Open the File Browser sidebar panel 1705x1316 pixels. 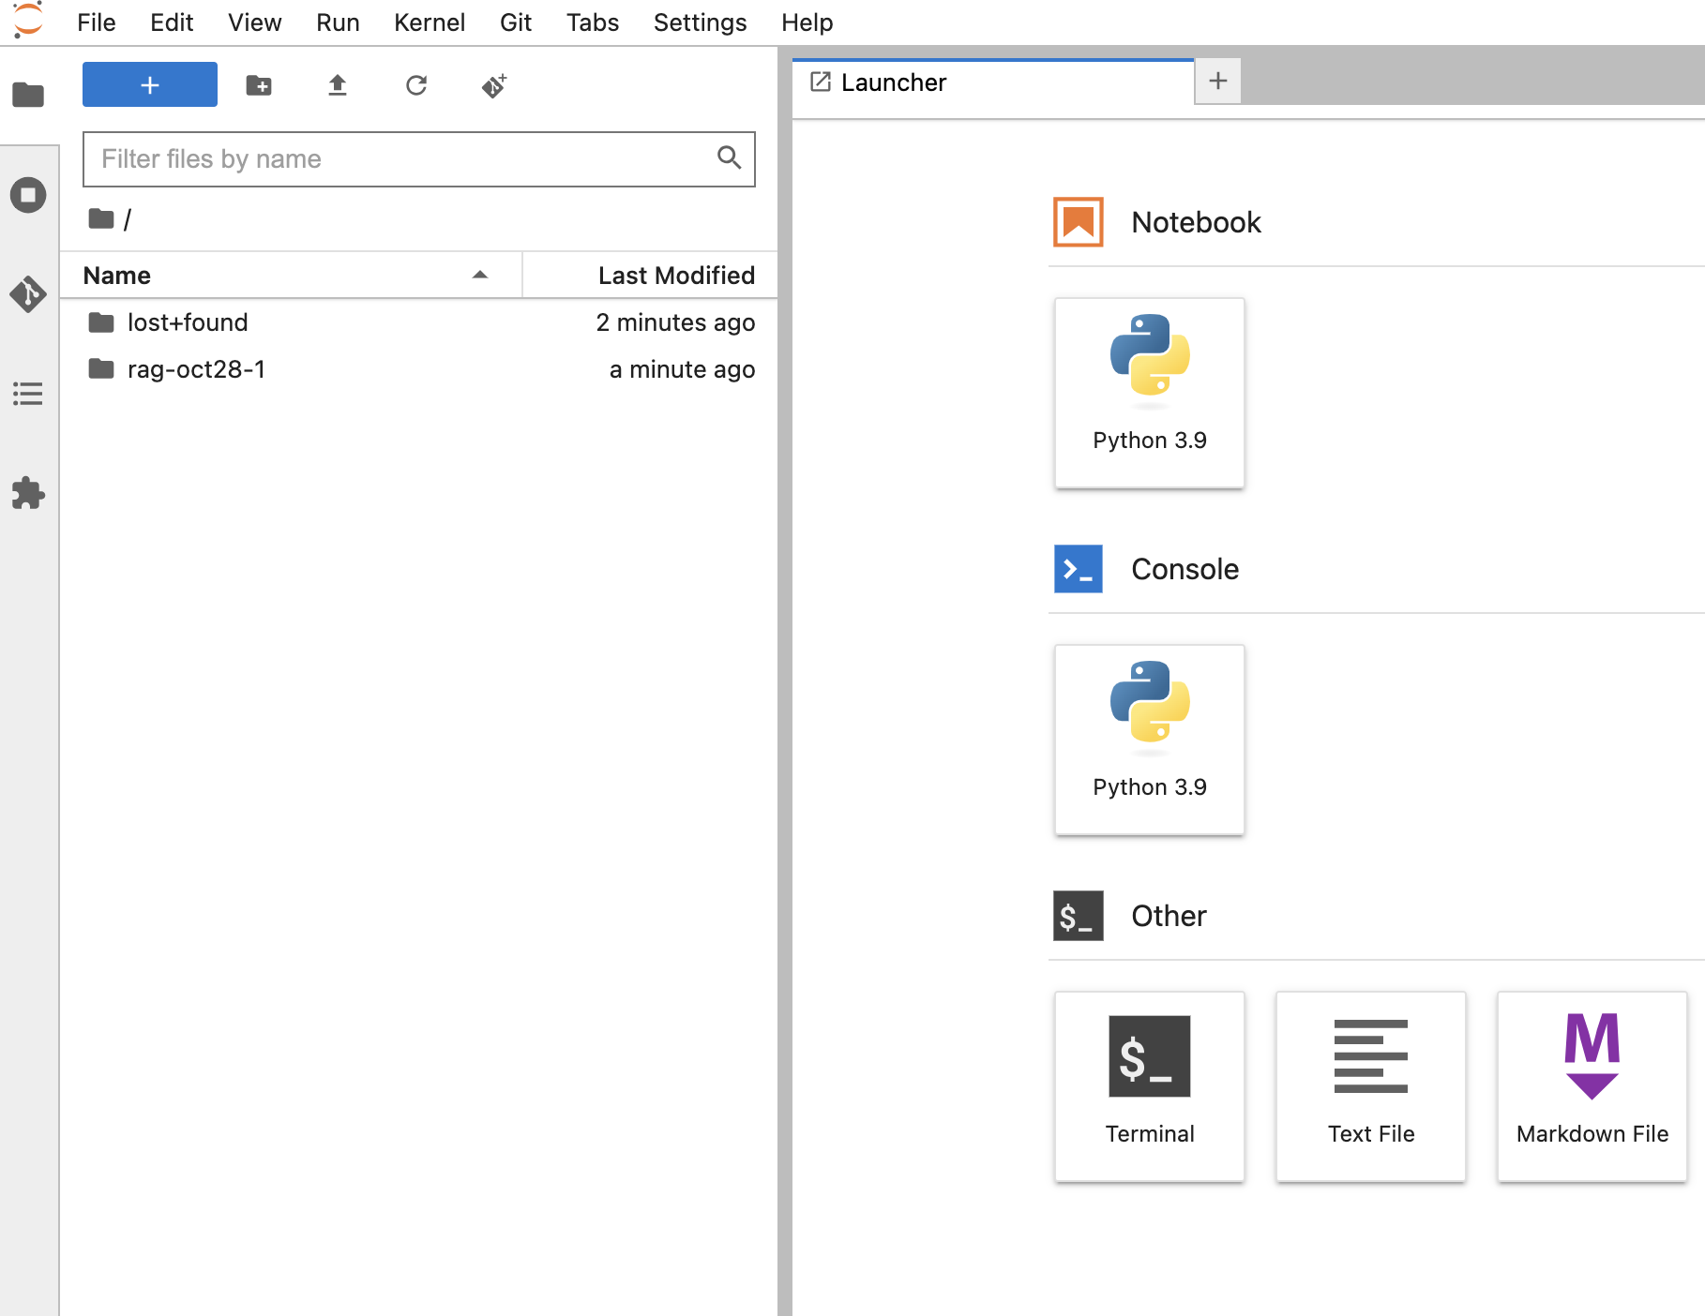click(28, 95)
